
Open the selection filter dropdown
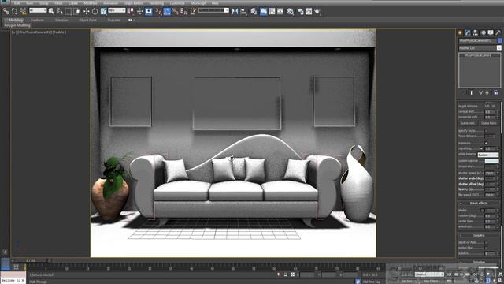point(38,10)
